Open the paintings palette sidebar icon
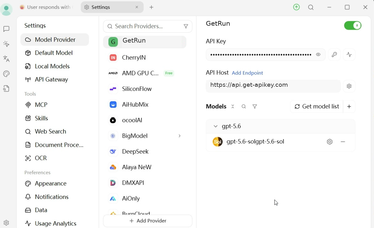The width and height of the screenshot is (374, 228). pos(6,74)
